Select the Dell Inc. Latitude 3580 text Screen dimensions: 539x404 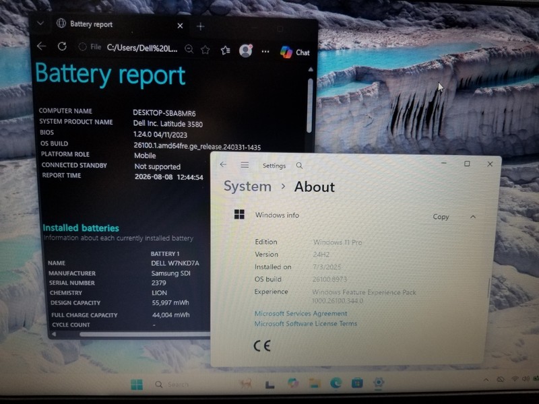point(168,124)
